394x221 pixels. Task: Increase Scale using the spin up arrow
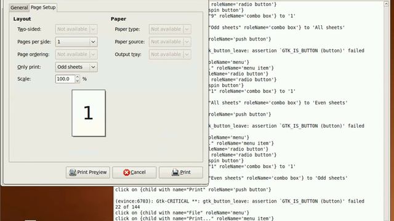pos(78,77)
